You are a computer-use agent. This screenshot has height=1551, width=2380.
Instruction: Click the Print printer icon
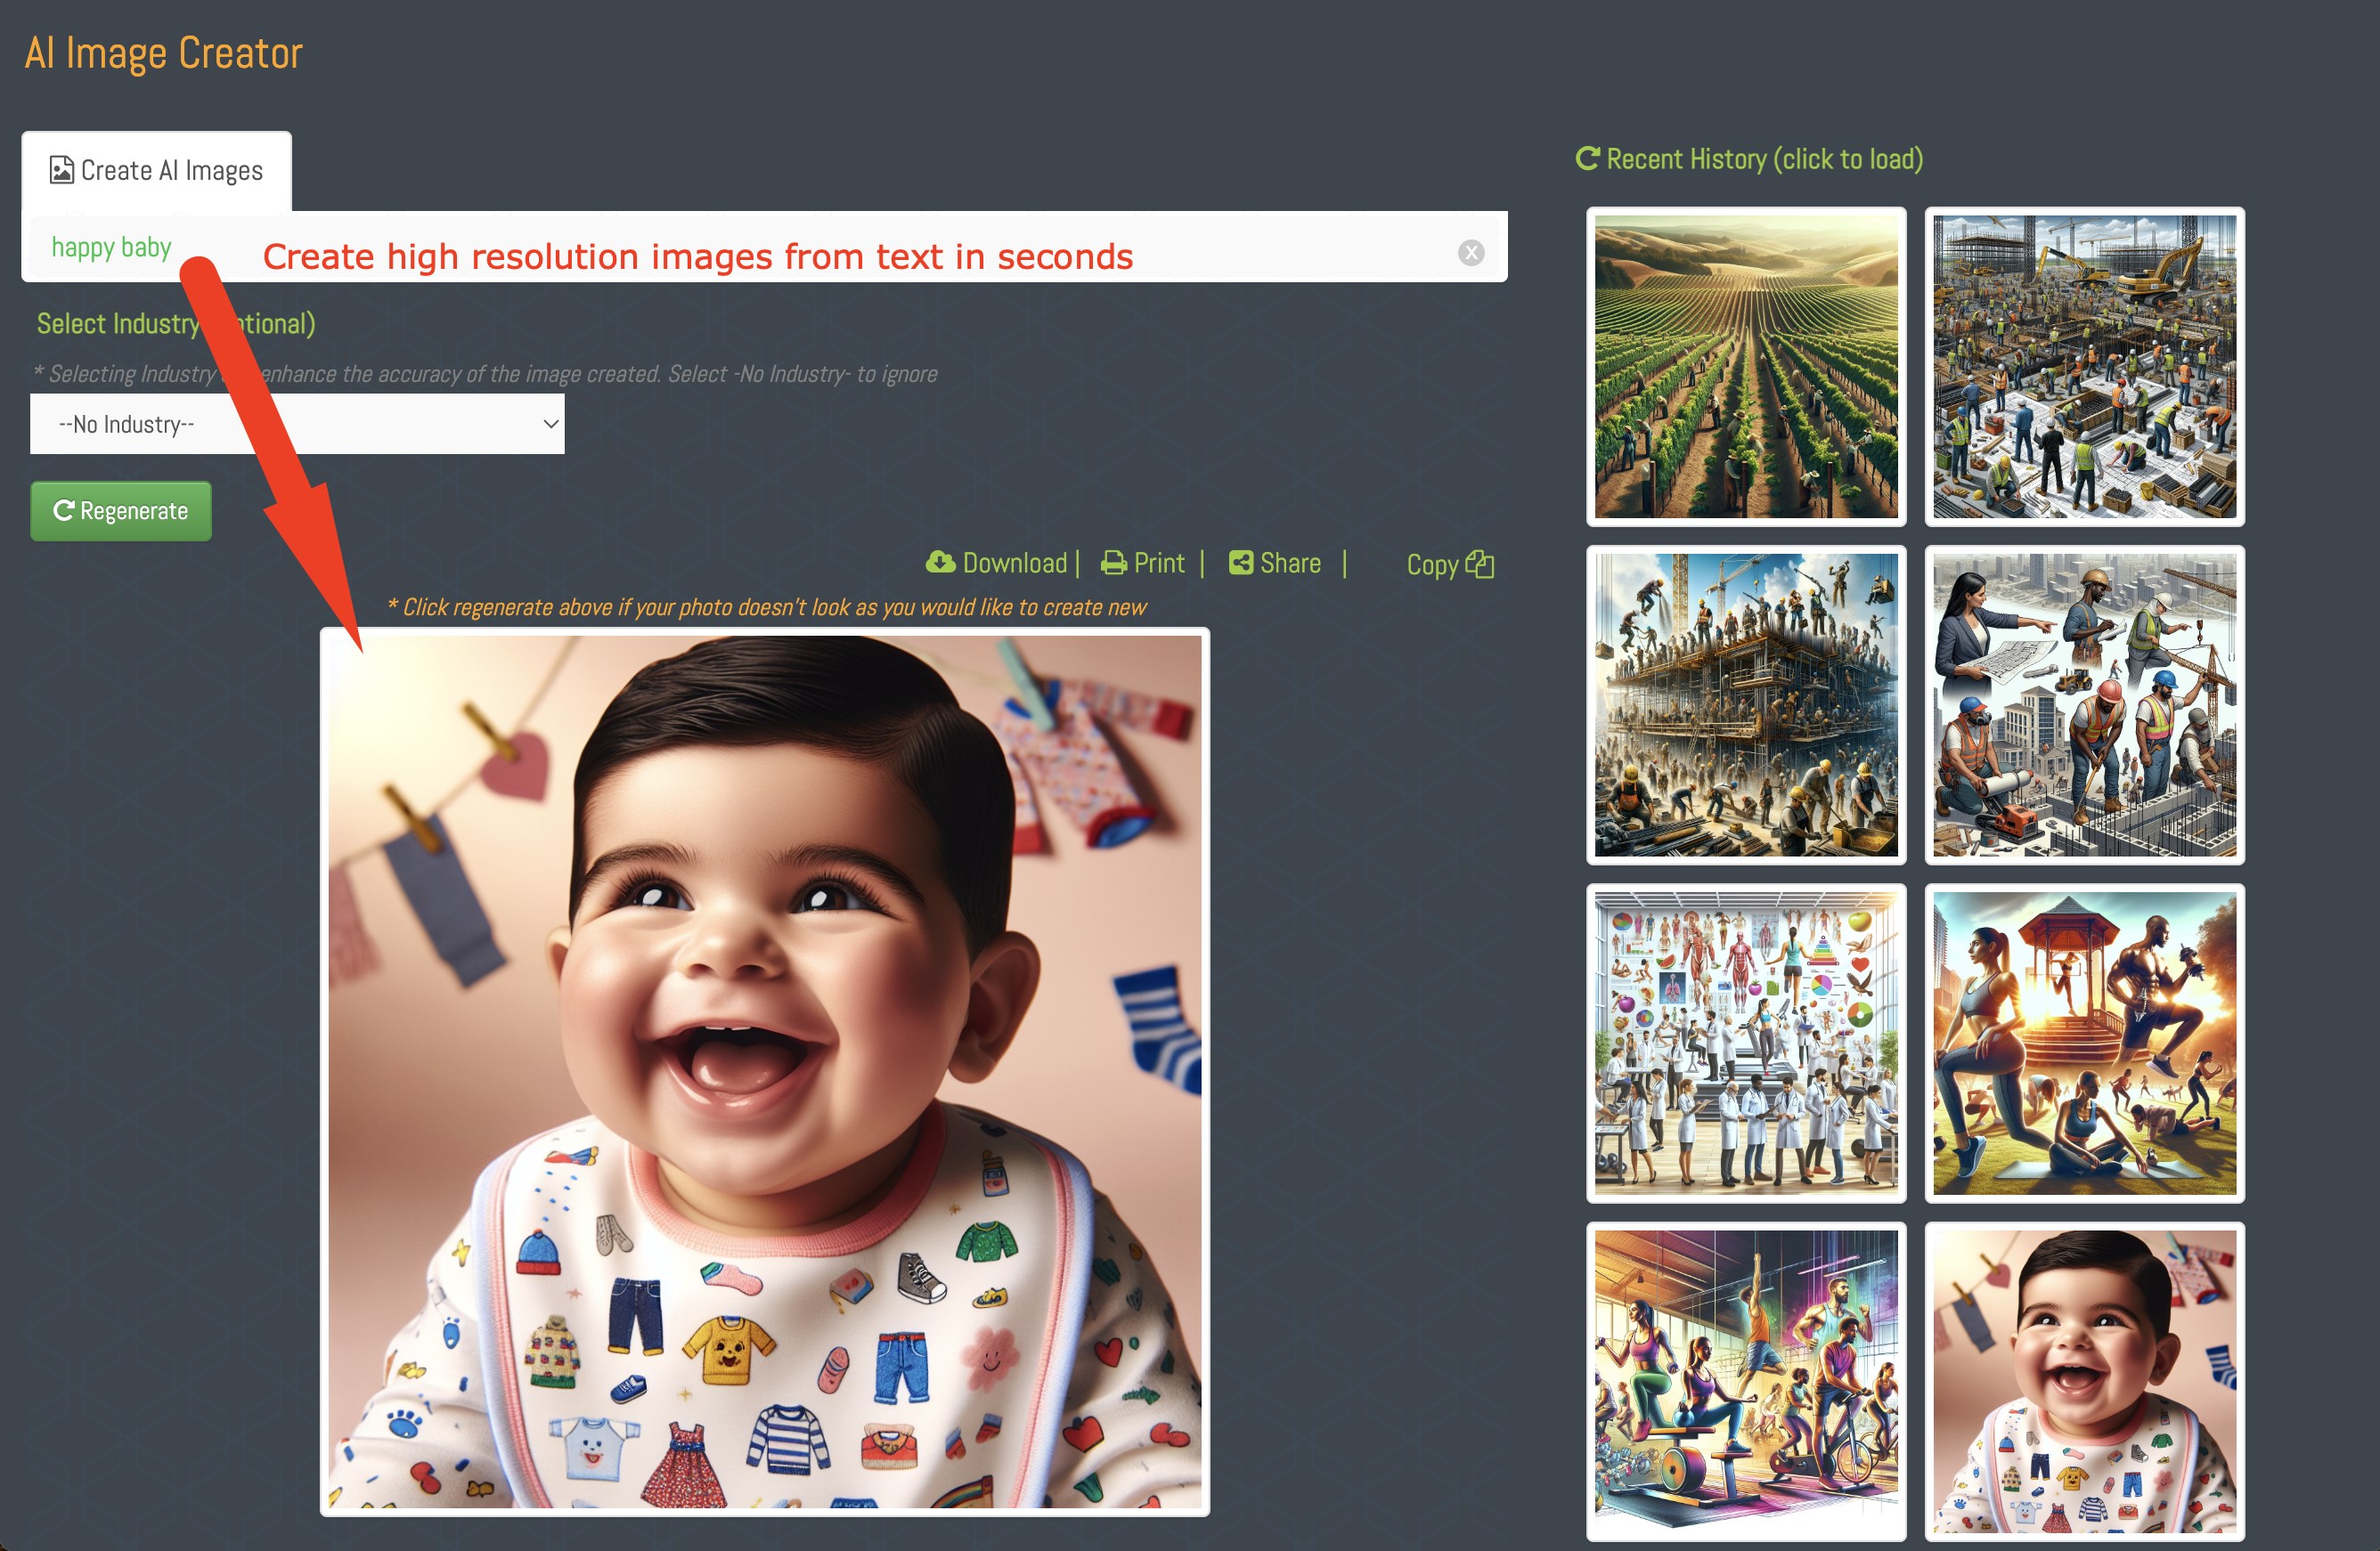pos(1113,564)
